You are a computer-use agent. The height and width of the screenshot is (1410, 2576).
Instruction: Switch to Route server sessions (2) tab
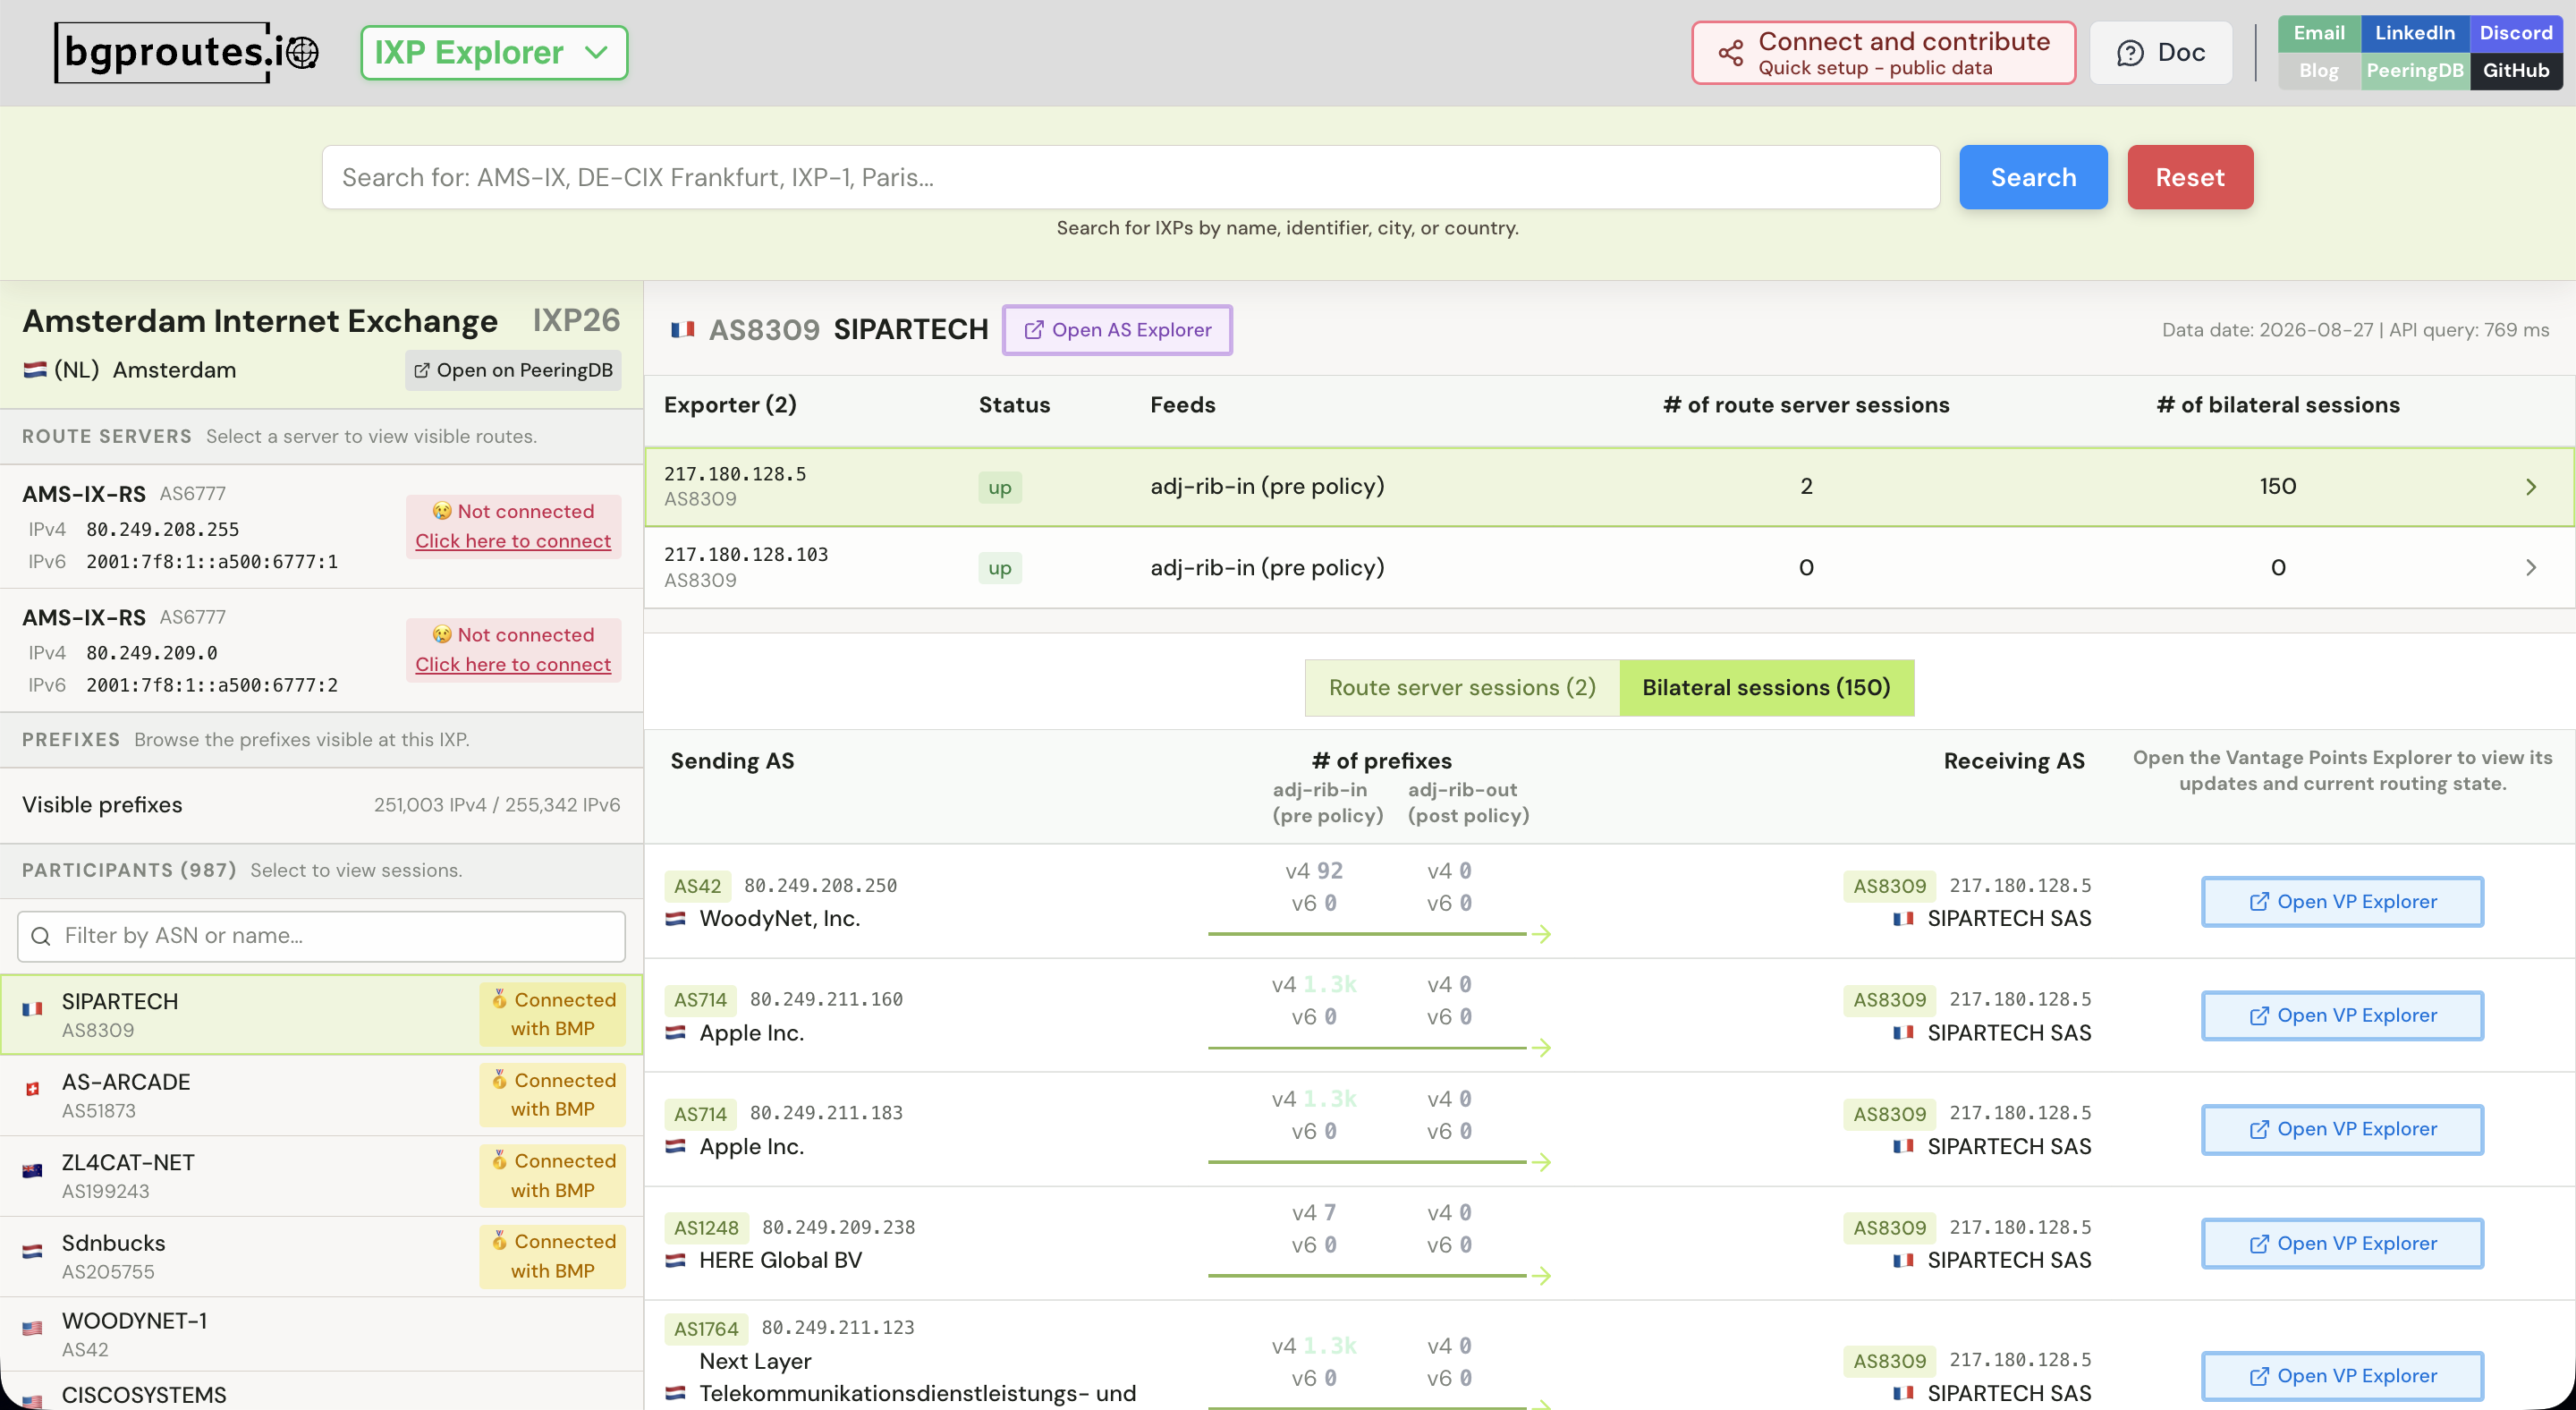point(1462,688)
